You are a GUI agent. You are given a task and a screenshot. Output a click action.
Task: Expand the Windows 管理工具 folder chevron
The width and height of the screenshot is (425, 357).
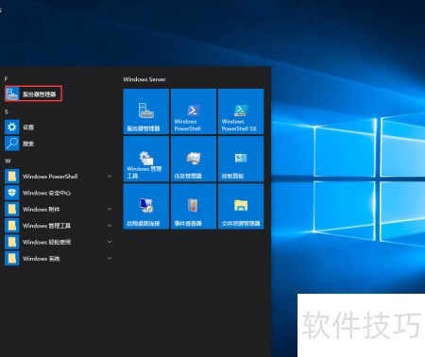click(110, 226)
